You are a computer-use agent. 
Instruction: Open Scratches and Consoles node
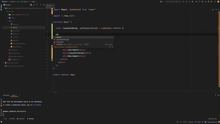click(14, 66)
